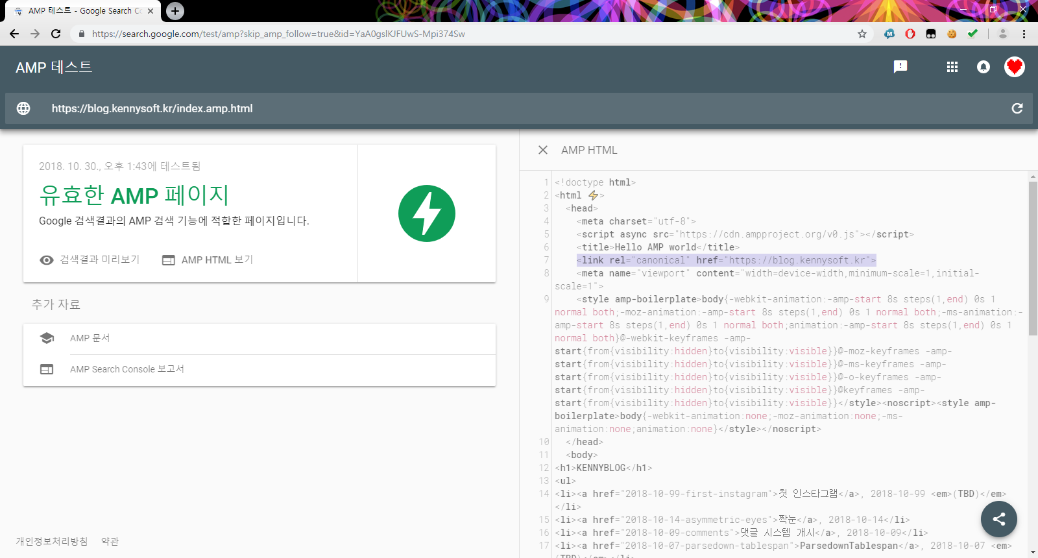Click AMP HTML 보기 code icon
The width and height of the screenshot is (1038, 558).
coord(169,260)
